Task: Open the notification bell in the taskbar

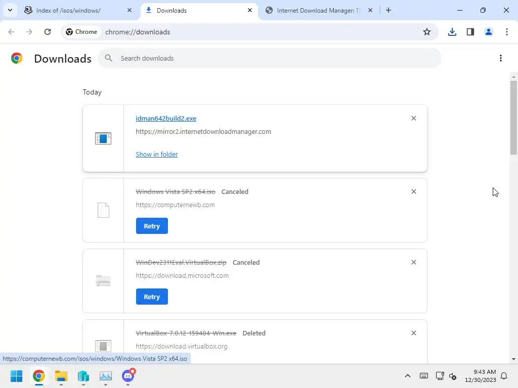Action: click(x=504, y=376)
